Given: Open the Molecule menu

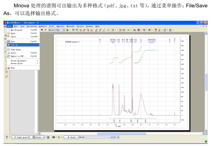Looking at the screenshot, I should coord(70,26).
